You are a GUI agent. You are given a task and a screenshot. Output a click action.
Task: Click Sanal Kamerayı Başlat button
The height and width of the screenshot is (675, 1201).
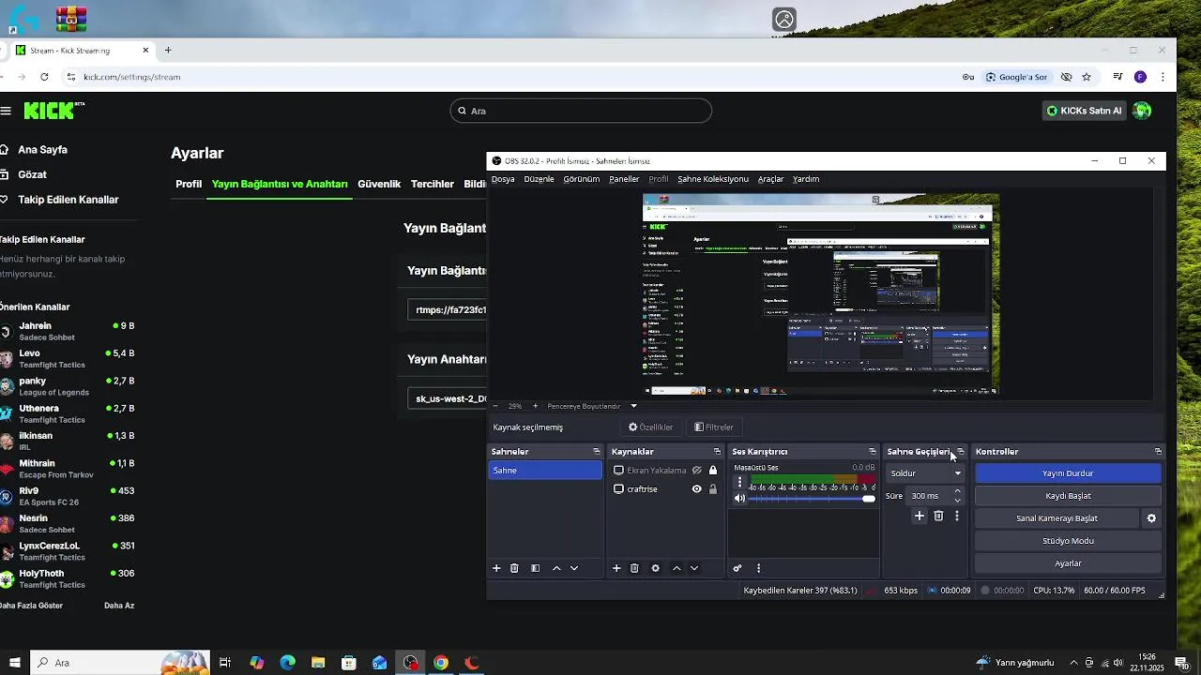pyautogui.click(x=1057, y=518)
